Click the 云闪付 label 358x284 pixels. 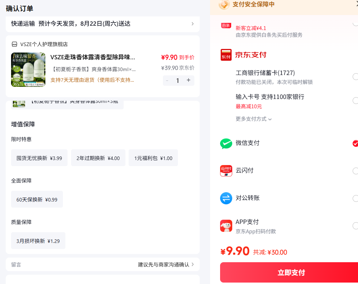tap(244, 170)
